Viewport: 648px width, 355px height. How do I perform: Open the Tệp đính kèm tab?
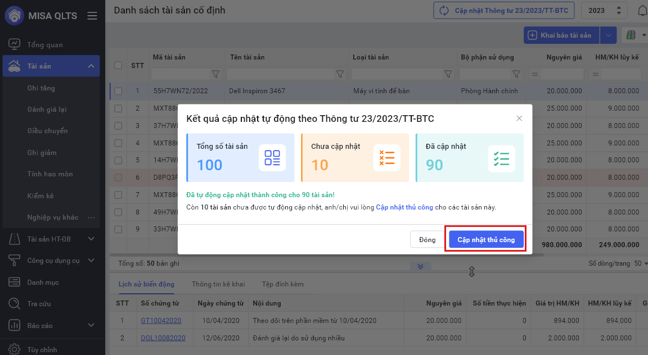tap(283, 284)
